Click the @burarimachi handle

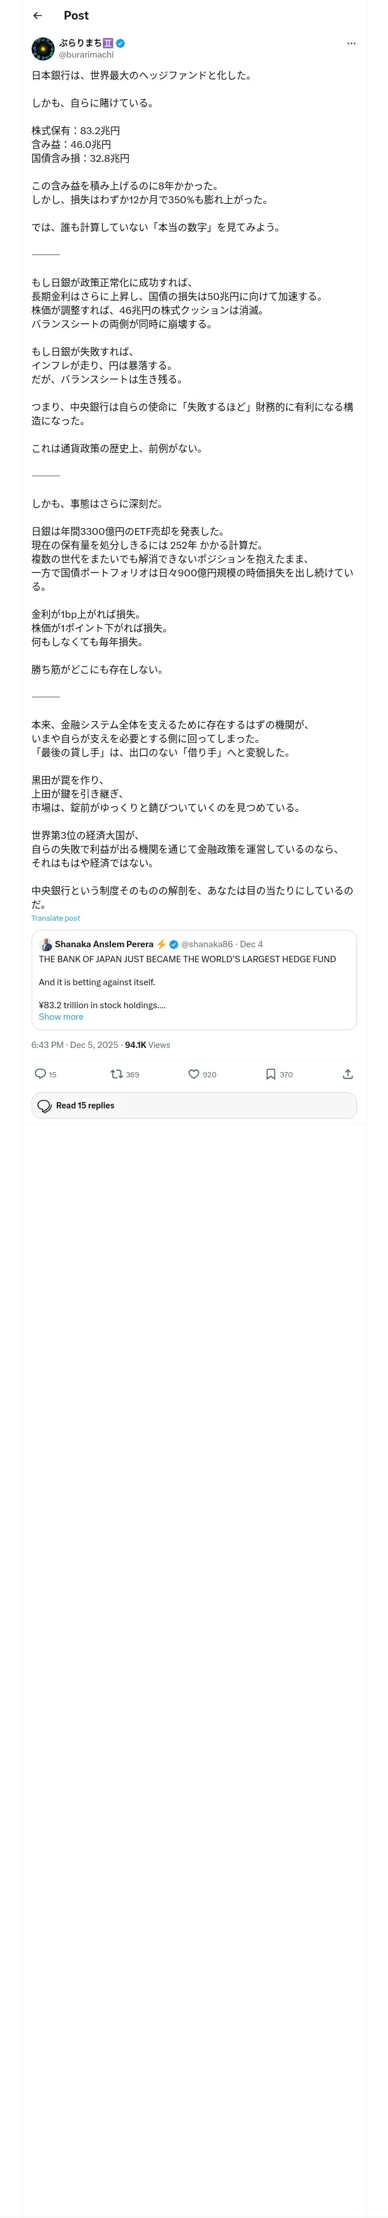coord(86,55)
